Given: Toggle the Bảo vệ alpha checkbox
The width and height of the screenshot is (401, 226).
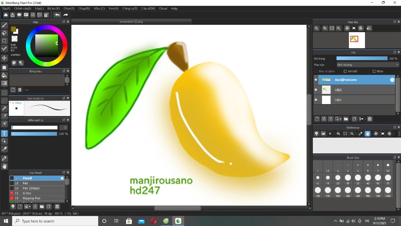Looking at the screenshot, I should point(316,71).
